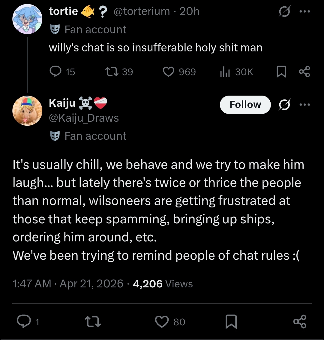Like Kaiju's tweet with 80 likes
Viewport: 324px width, 340px height.
(x=162, y=322)
